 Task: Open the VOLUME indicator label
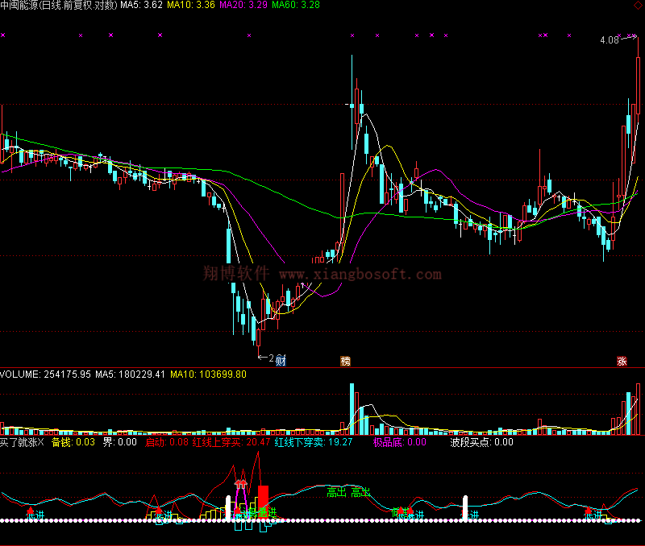45,374
